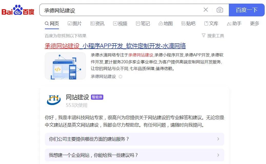Open image search via the camera icon

coord(220,10)
